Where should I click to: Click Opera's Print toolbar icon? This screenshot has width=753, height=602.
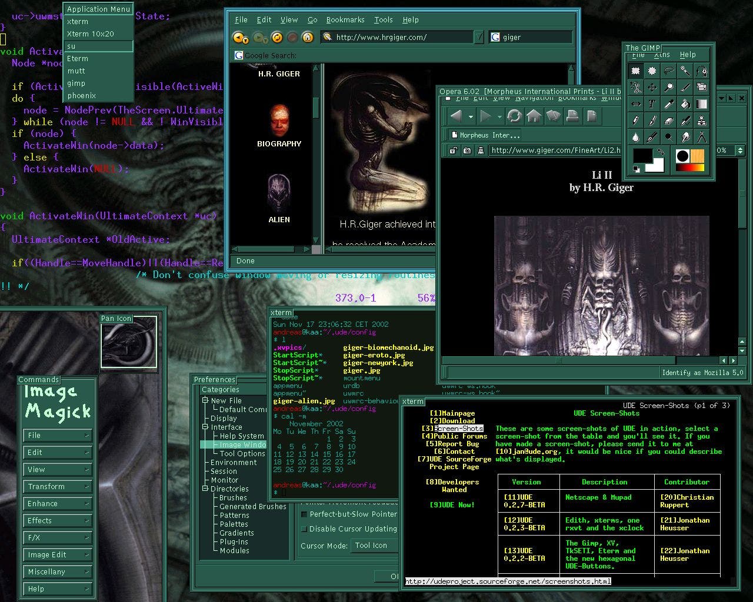click(x=572, y=116)
